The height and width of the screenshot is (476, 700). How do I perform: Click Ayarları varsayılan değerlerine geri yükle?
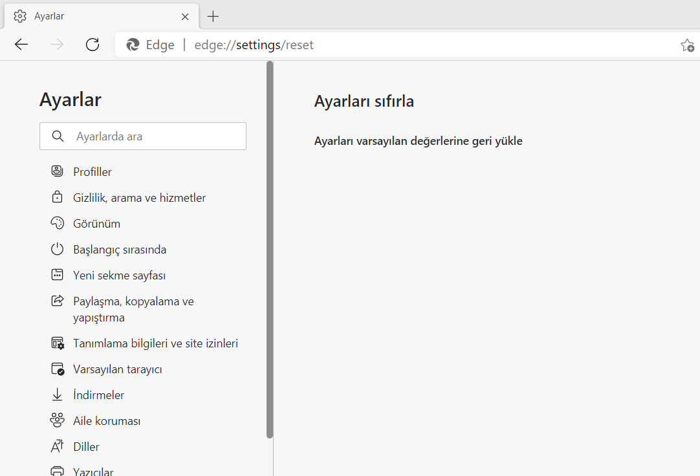[418, 141]
